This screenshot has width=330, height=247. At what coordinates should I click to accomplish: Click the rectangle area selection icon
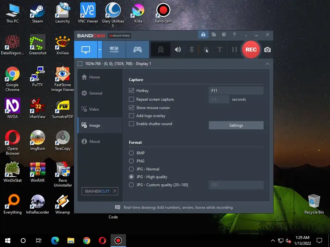80,64
